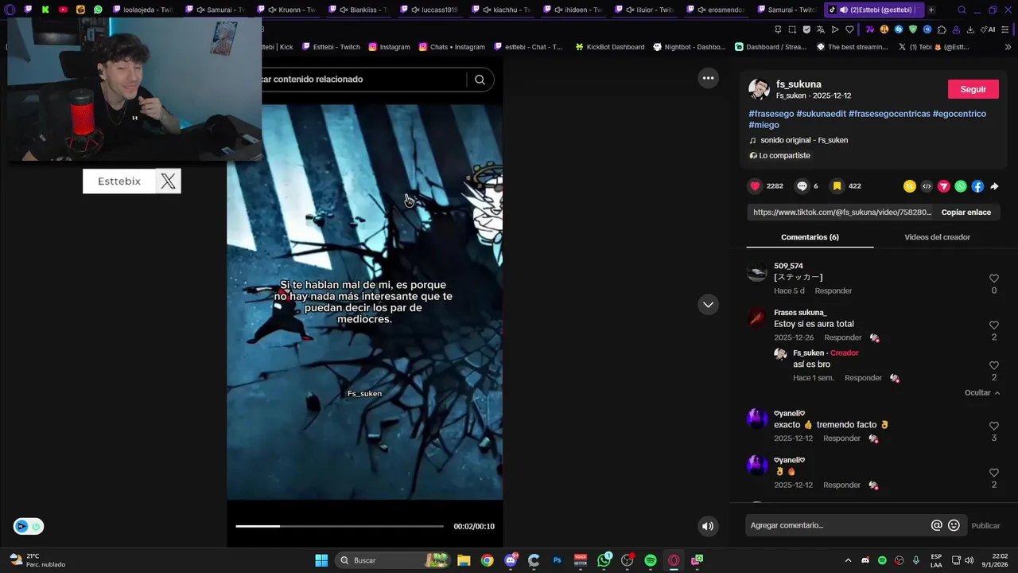Open the Windows Start menu

pyautogui.click(x=321, y=560)
